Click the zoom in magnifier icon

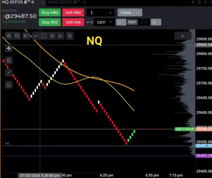pyautogui.click(x=9, y=36)
